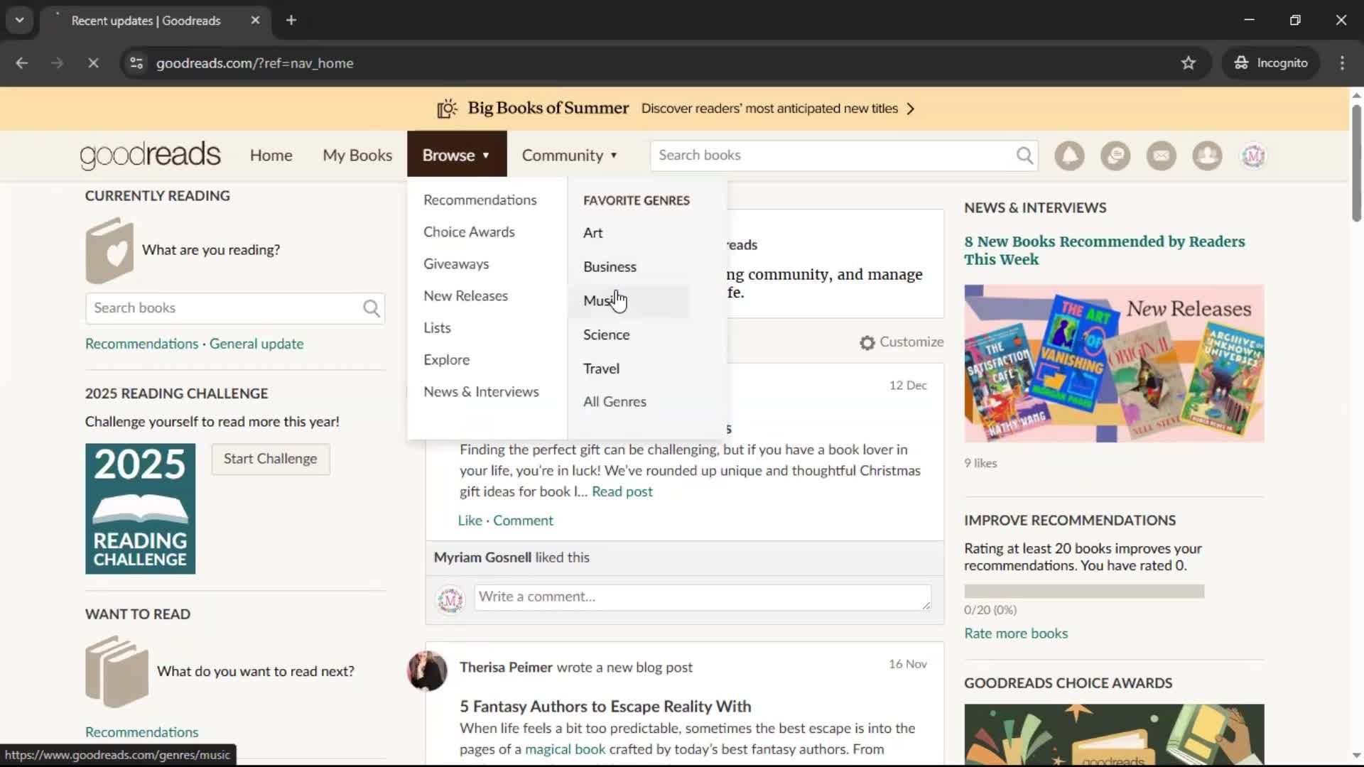
Task: Select New Releases in the Browse menu
Action: (x=465, y=296)
